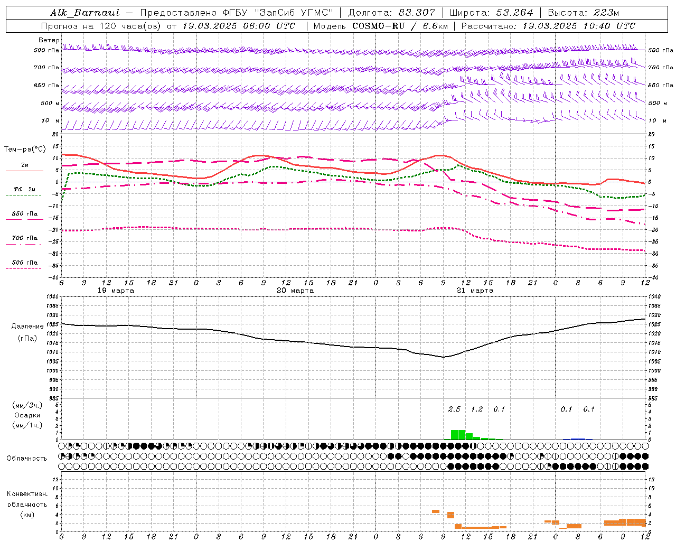676x541 pixels.
Task: Click the blue precipitation bar
Action: 578,439
